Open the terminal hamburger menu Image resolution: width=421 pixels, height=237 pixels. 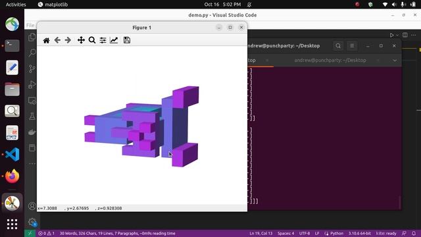pos(352,46)
